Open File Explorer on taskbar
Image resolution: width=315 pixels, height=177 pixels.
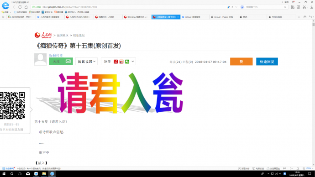[x=44, y=174]
